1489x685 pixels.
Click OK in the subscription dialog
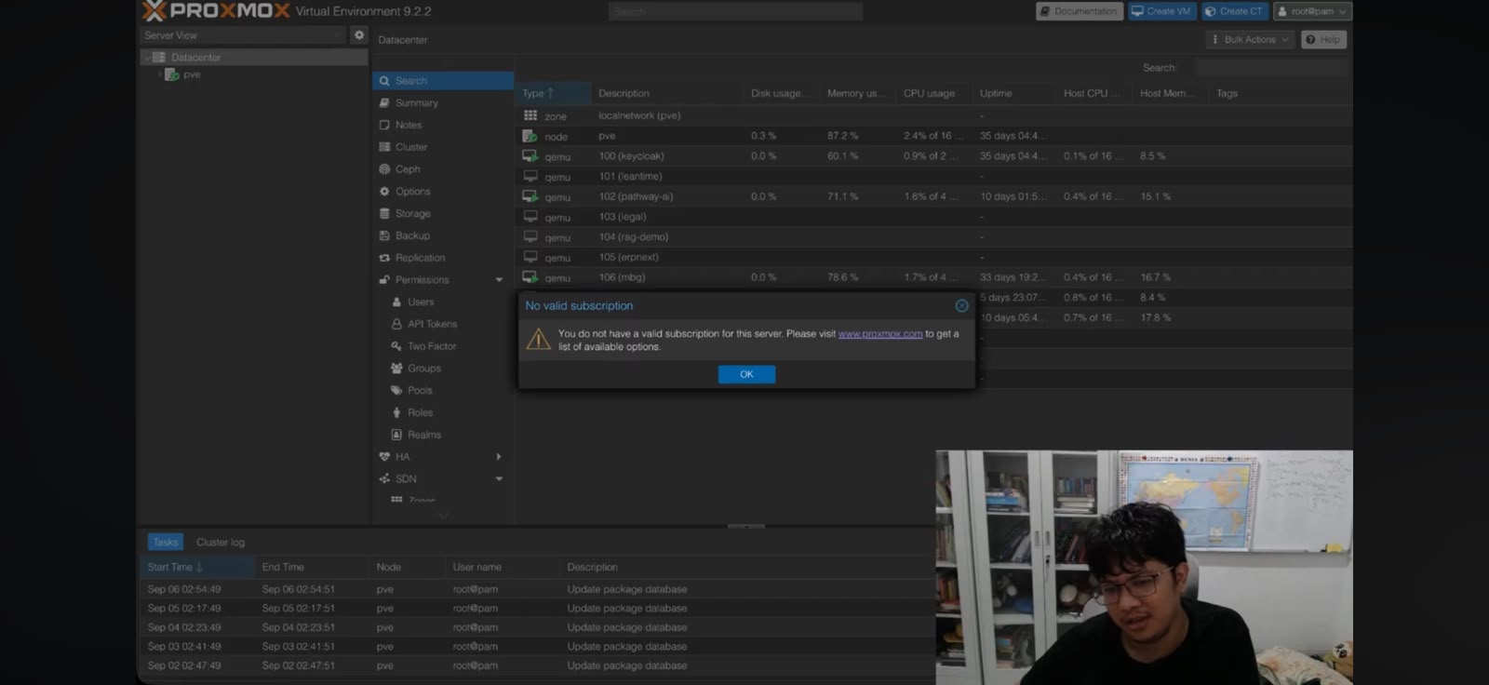[x=746, y=374]
